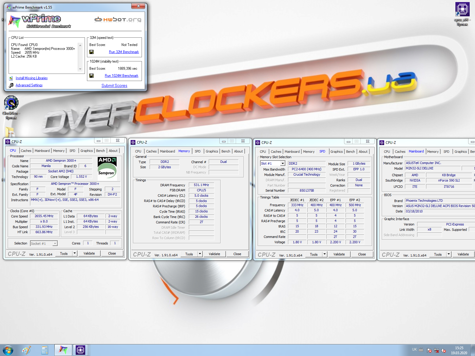Expand Tools arrow in the SPD window
Viewport: 475px width, 356px height.
(x=325, y=254)
